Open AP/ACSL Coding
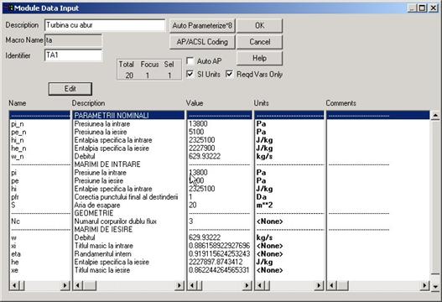The image size is (442, 302). tap(202, 42)
